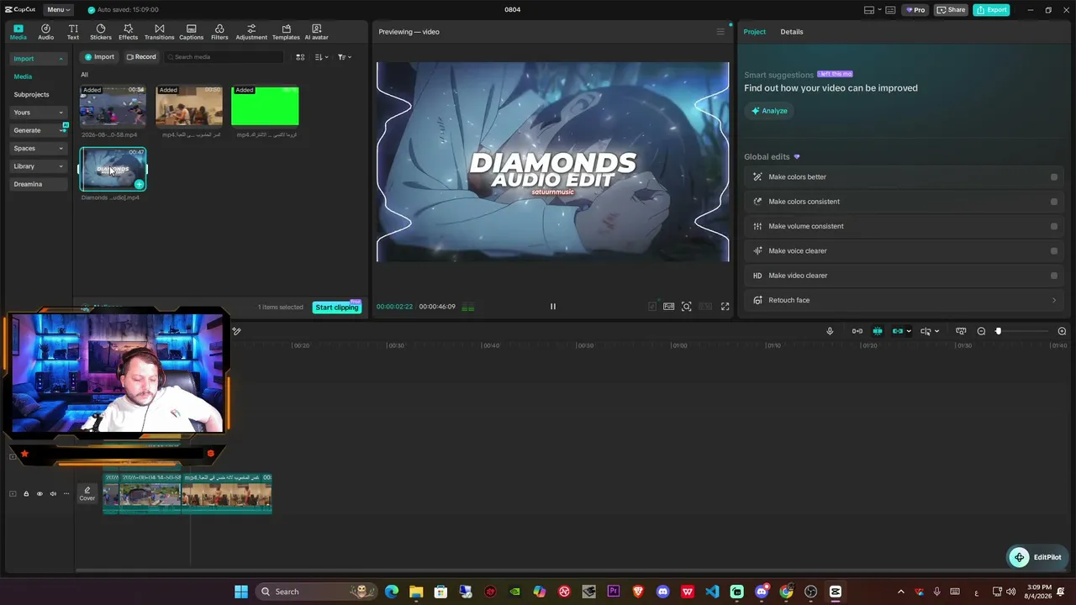Screen dimensions: 1076x605
Task: Open the Menu dropdown
Action: pos(59,10)
